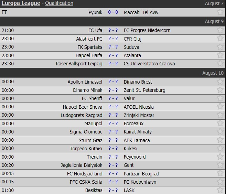226x194 pixels.
Task: Open the Qualification stage link
Action: [x=59, y=3]
